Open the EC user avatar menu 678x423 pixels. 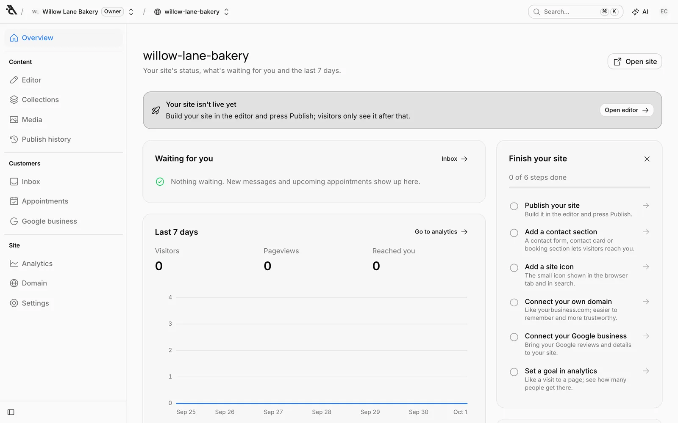[x=664, y=11]
